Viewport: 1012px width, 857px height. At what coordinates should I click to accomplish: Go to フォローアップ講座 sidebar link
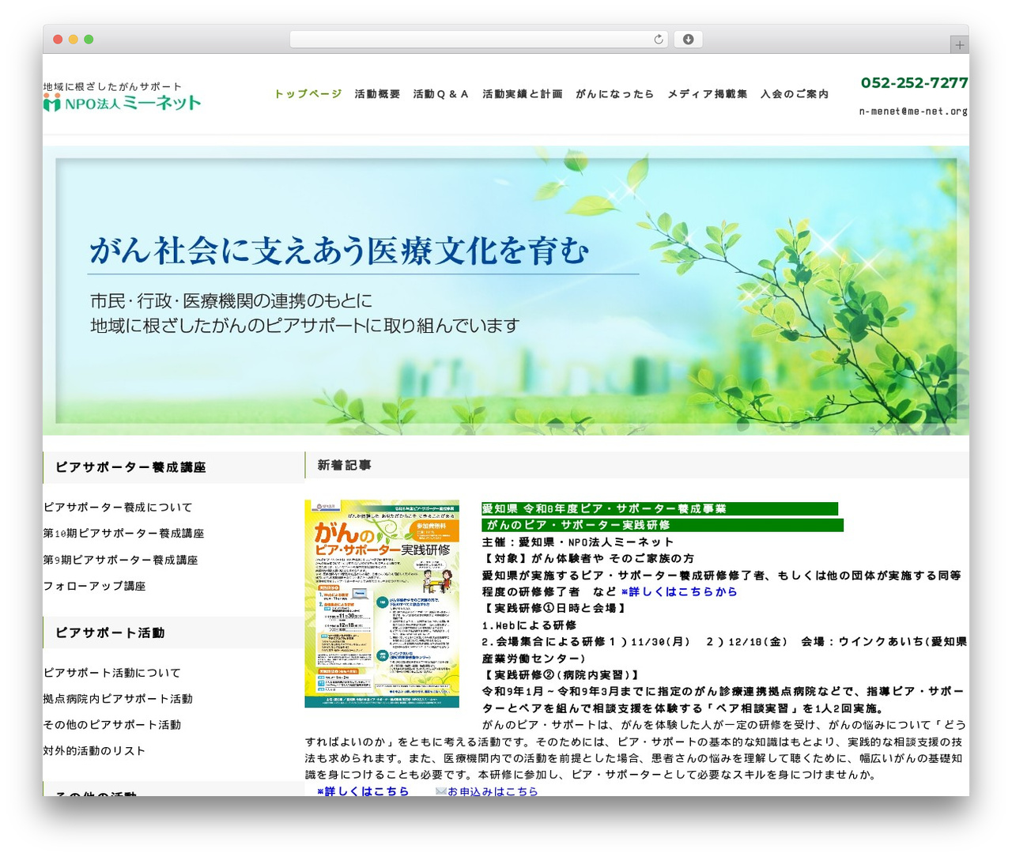click(95, 586)
